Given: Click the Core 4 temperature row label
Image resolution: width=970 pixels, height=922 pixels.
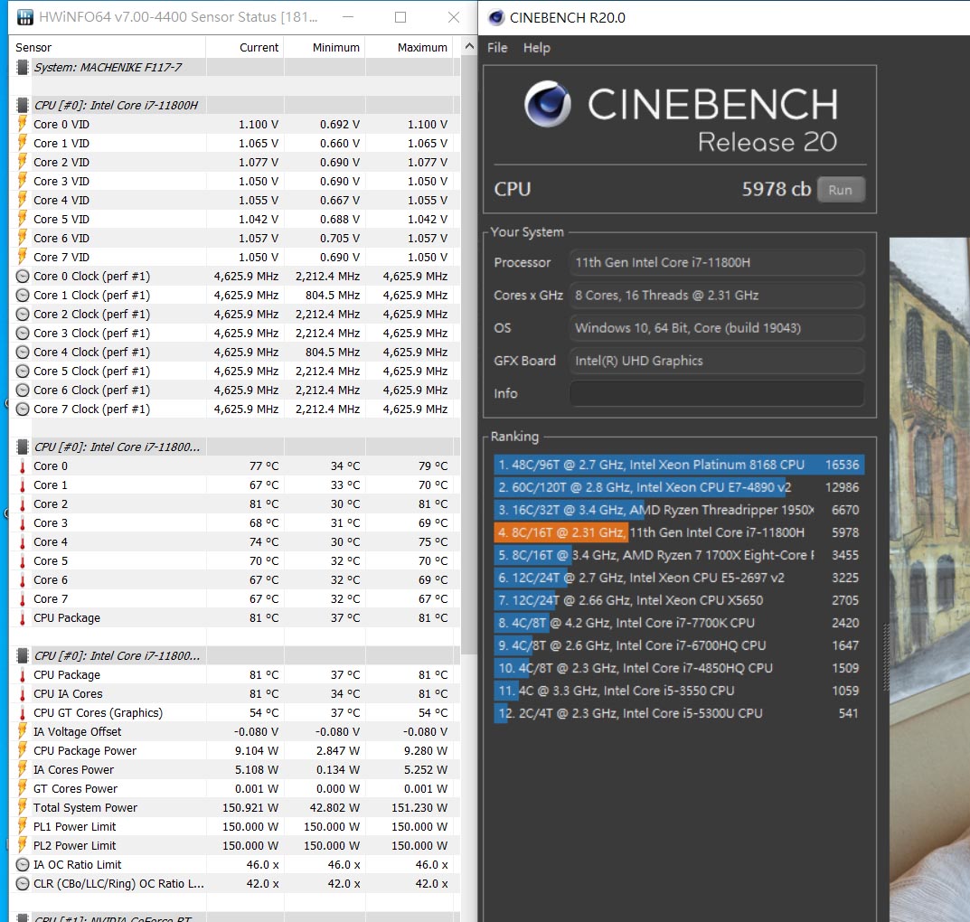Looking at the screenshot, I should click(x=50, y=542).
